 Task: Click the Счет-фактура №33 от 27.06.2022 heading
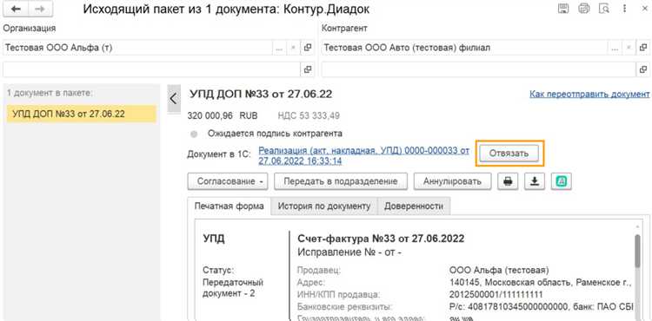(x=381, y=239)
